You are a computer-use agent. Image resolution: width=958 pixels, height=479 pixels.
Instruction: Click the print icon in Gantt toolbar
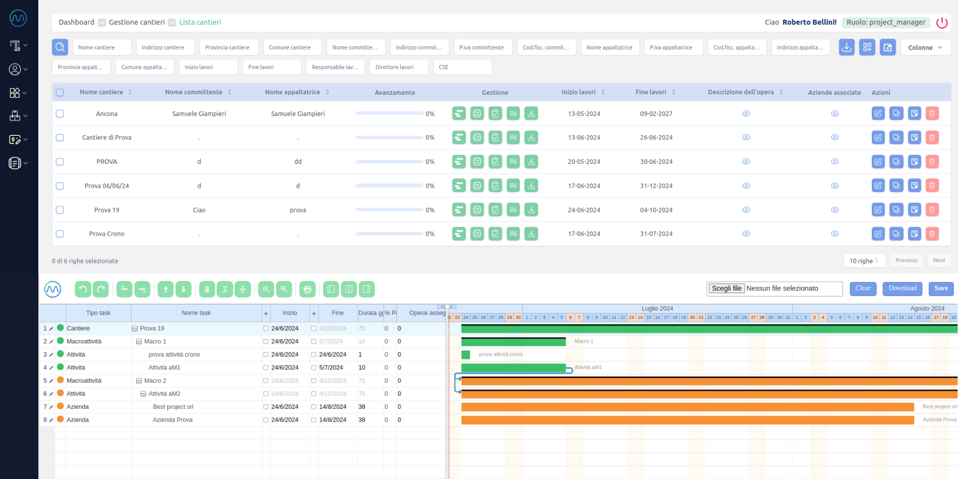(x=307, y=289)
